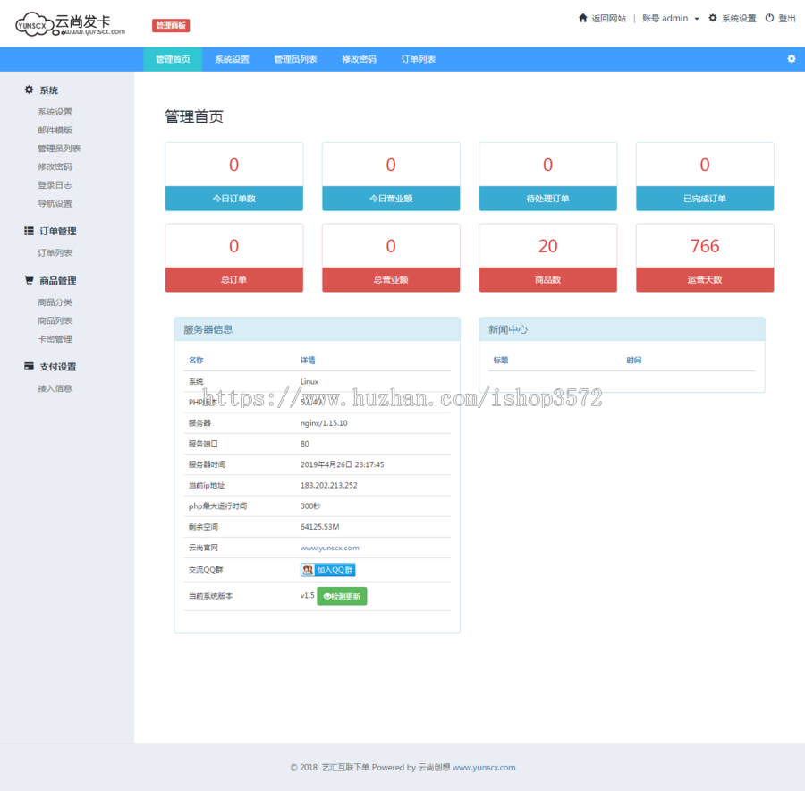
Task: Click www.yunscx.com link in footer
Action: click(x=484, y=768)
